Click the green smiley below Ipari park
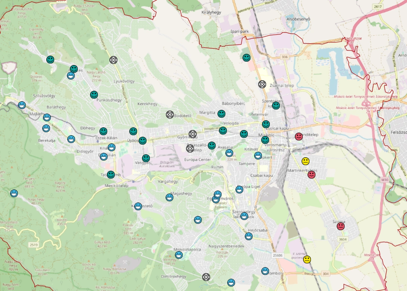 coord(246,58)
